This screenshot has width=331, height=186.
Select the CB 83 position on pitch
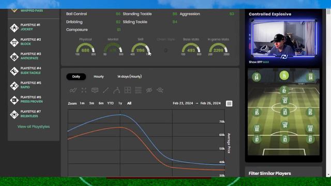285,139
